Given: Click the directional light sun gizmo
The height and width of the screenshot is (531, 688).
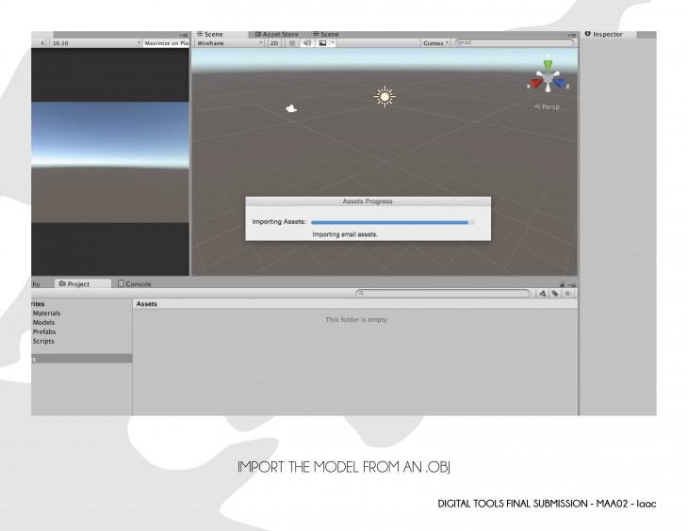Looking at the screenshot, I should (383, 97).
